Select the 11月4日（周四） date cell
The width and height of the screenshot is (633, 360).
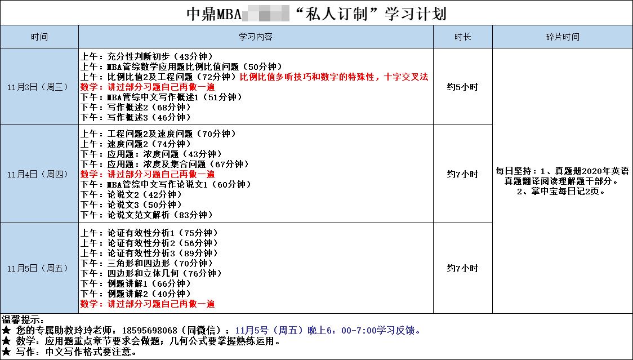[39, 174]
